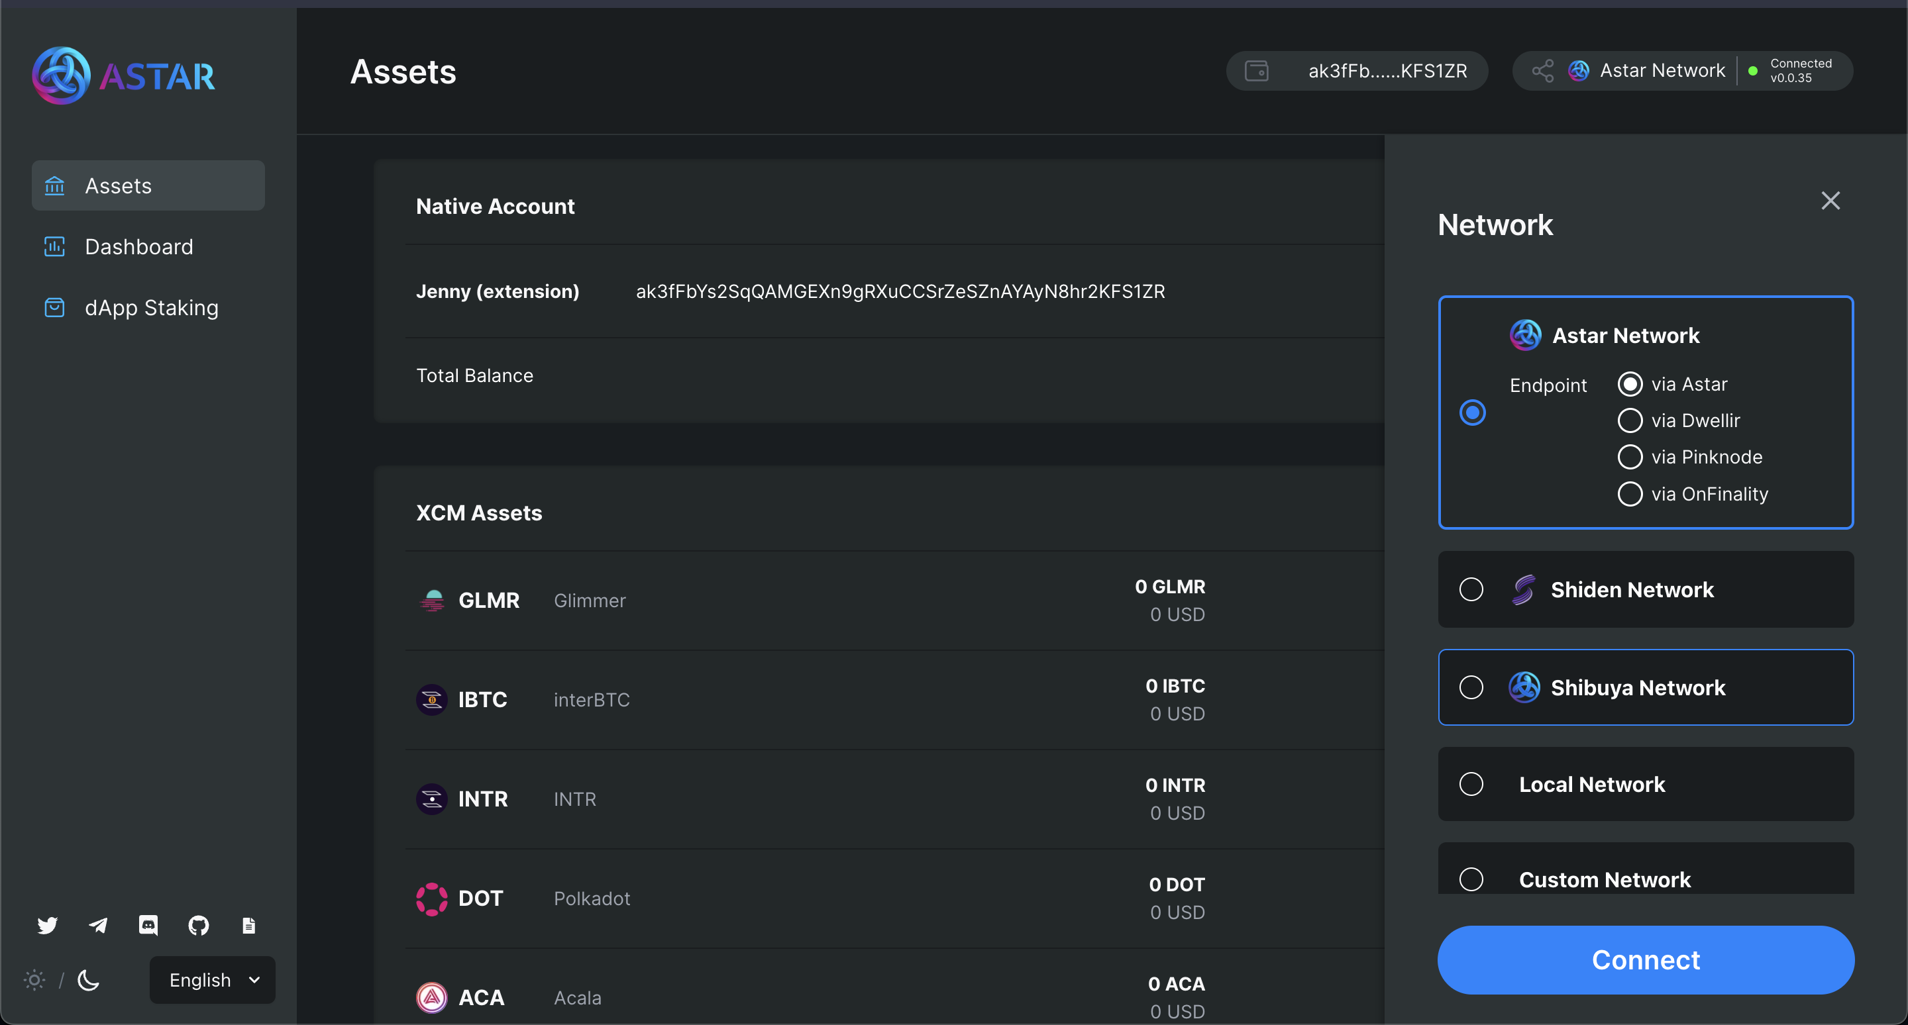Viewport: 1908px width, 1025px height.
Task: Open the dApp Staking menu item
Action: tap(148, 307)
